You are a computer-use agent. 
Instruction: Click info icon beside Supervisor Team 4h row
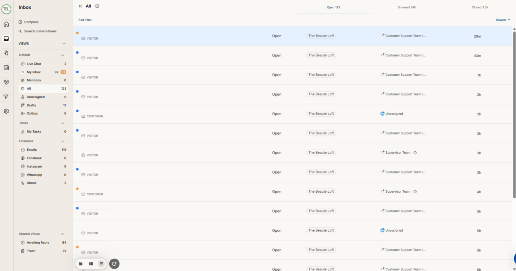415,192
